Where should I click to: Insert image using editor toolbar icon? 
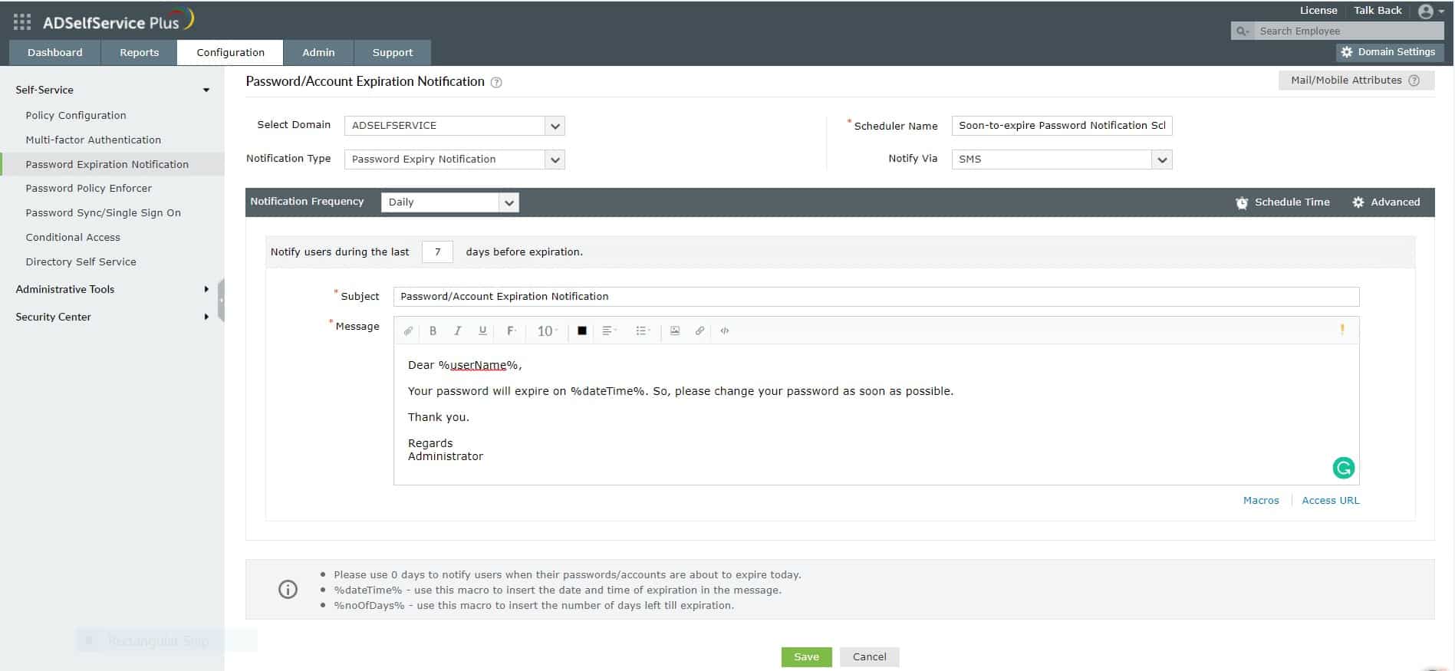coord(675,331)
